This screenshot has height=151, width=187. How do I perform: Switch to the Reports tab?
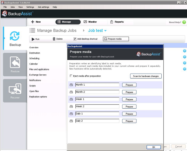117,22
